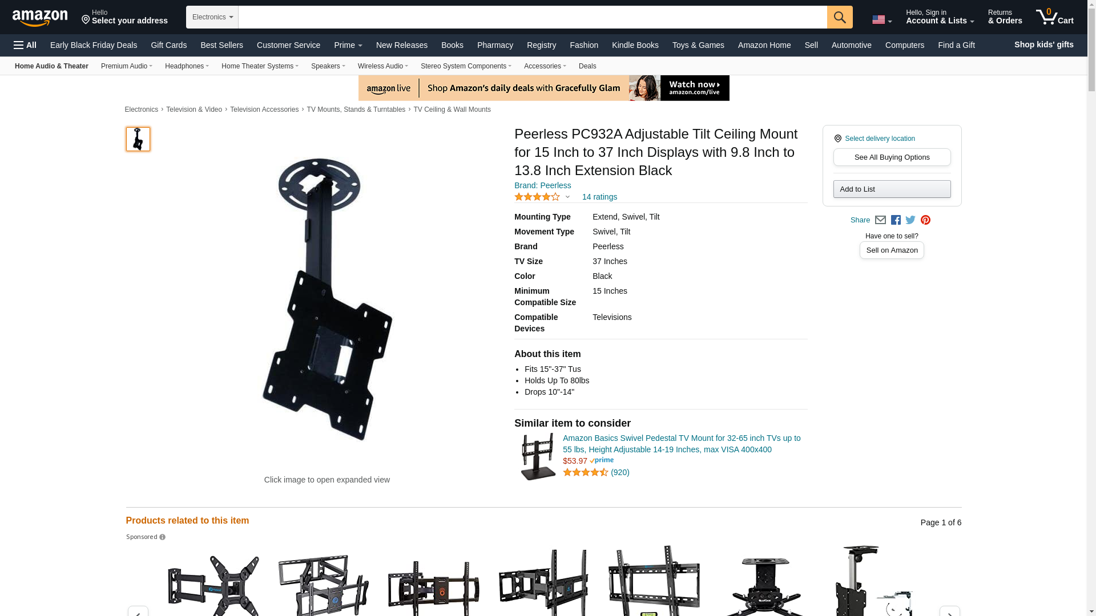Image resolution: width=1096 pixels, height=616 pixels.
Task: Open the All hamburger menu
Action: (x=25, y=45)
